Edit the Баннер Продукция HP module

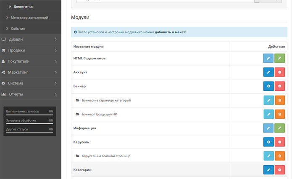coord(268,114)
